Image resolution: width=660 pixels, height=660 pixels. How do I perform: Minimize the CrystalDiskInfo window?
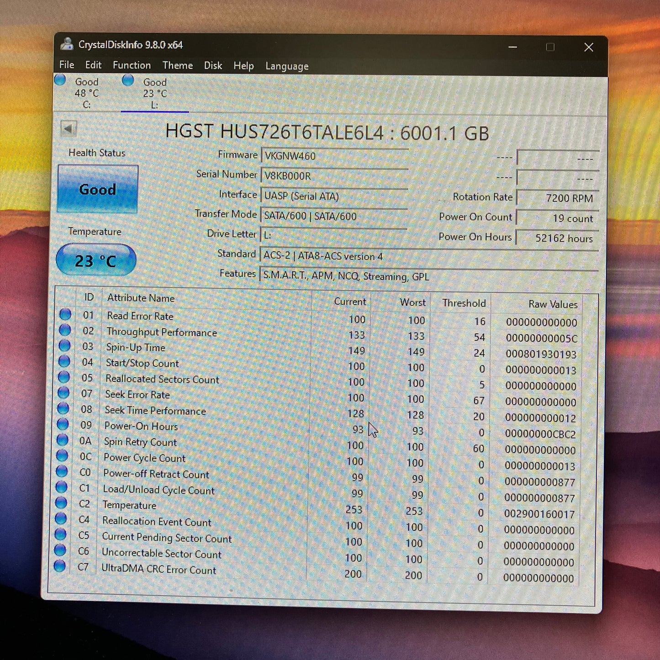tap(513, 47)
